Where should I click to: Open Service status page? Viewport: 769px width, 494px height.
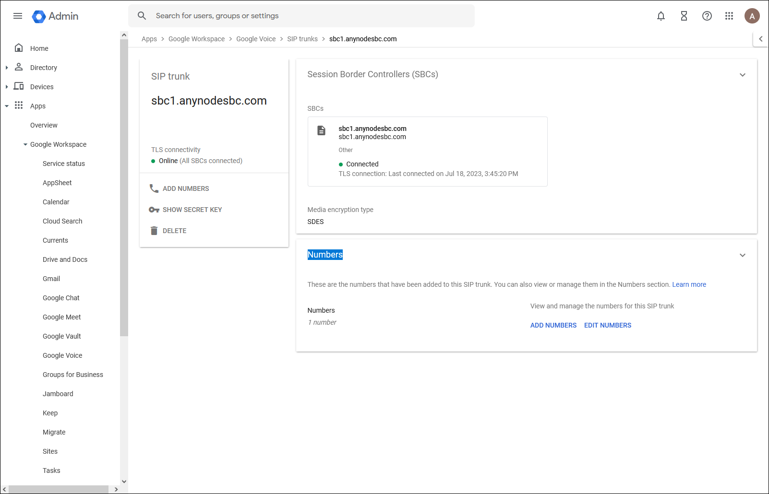(x=64, y=164)
